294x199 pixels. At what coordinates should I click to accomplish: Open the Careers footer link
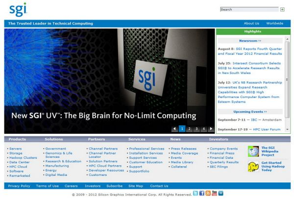click(71, 186)
